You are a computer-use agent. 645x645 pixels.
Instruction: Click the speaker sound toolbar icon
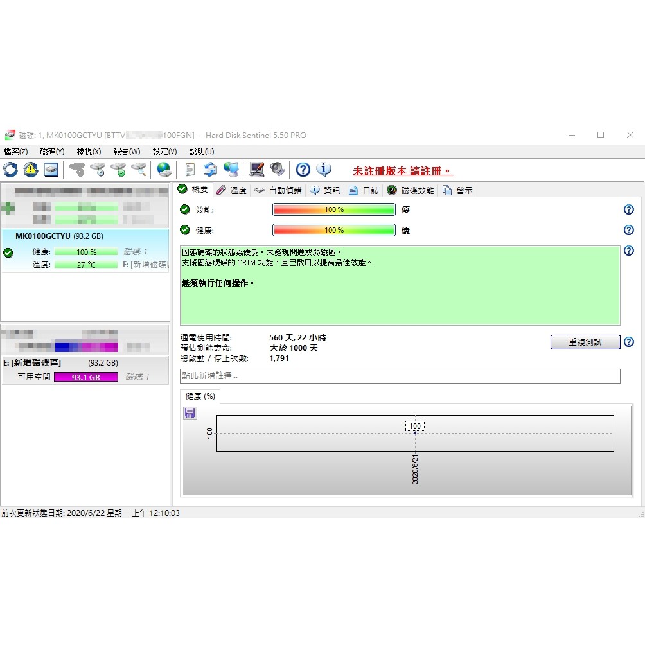coord(278,170)
